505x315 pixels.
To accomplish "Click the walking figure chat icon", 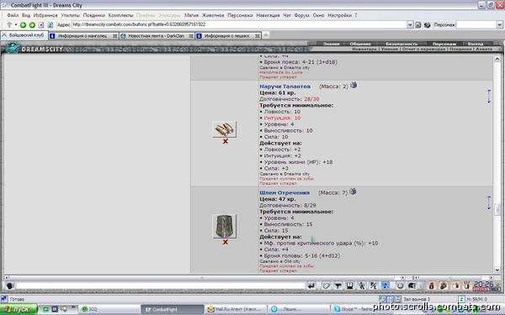I will click(x=362, y=286).
